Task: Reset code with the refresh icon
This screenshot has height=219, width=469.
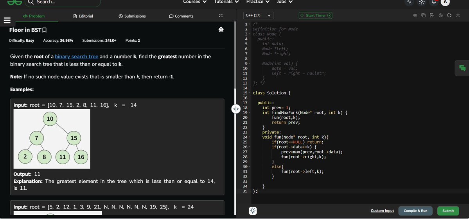Action: click(x=449, y=15)
